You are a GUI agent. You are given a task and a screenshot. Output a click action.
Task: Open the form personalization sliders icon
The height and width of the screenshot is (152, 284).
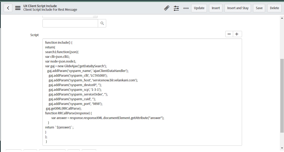176,8
